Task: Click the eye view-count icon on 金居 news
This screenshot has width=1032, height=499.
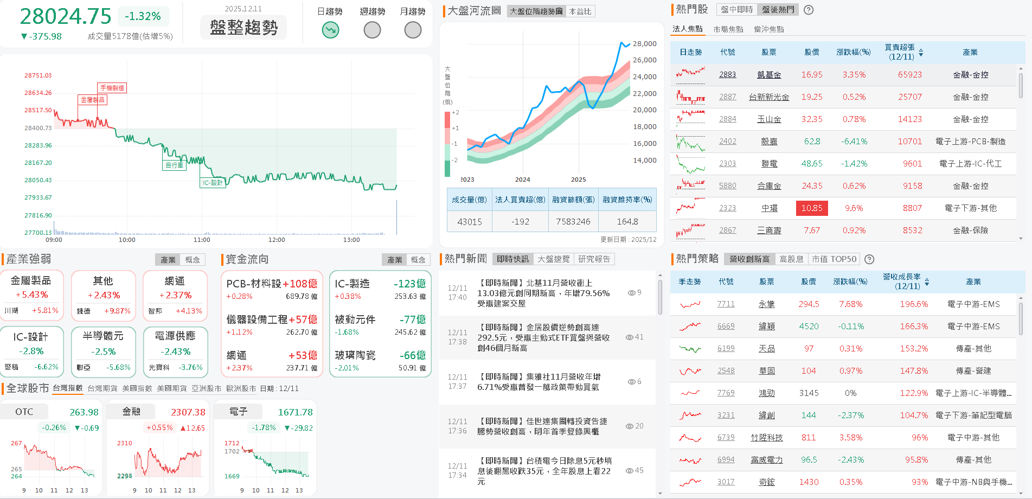Action: 629,337
